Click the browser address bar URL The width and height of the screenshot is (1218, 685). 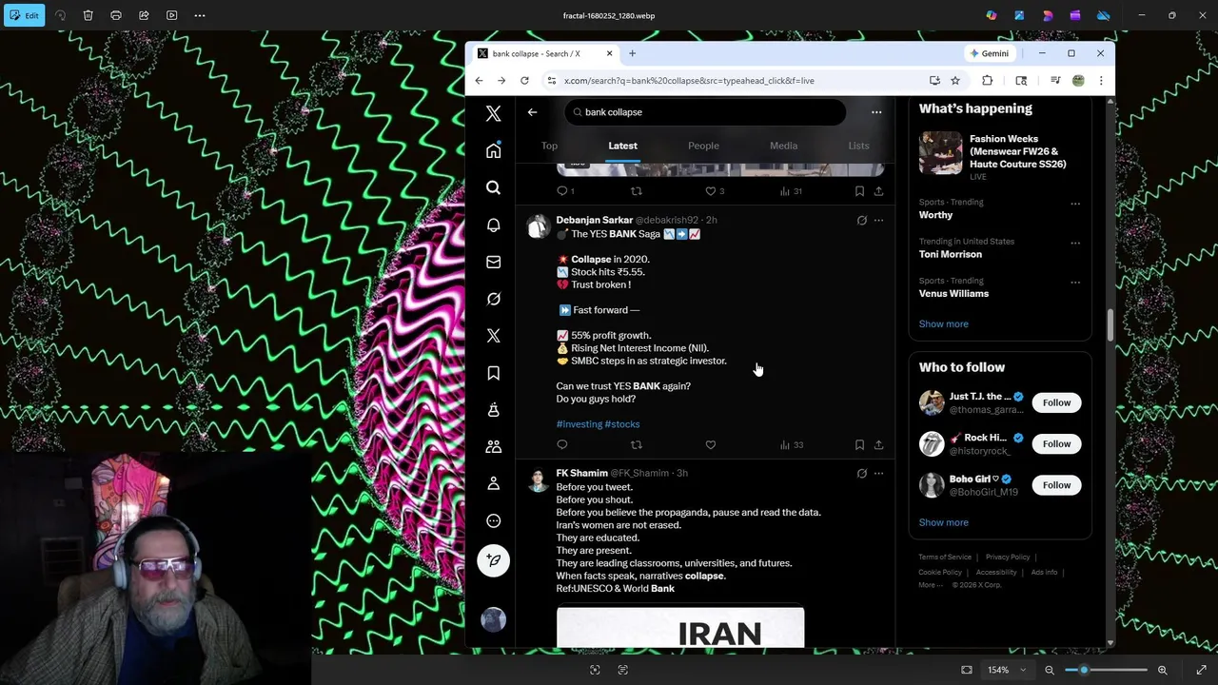coord(689,81)
